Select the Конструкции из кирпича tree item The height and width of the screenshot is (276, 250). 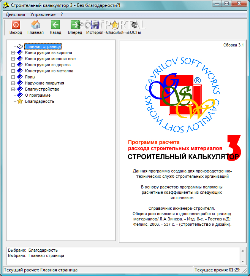click(49, 53)
